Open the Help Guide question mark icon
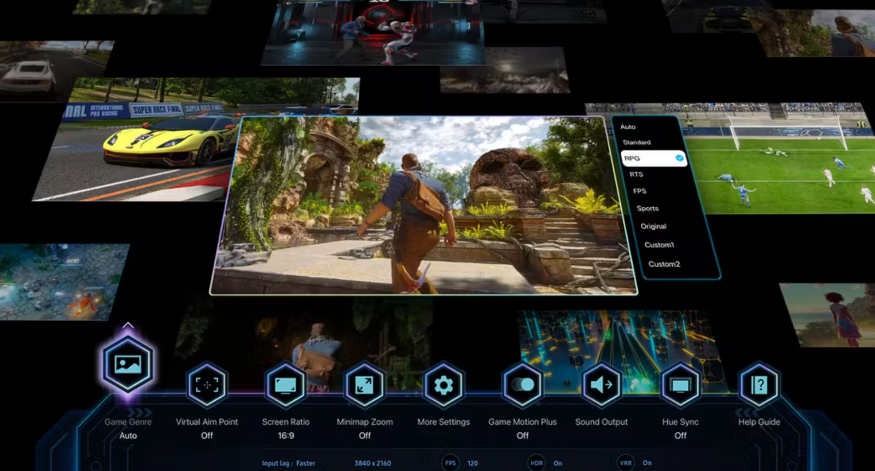The image size is (875, 471). point(759,385)
